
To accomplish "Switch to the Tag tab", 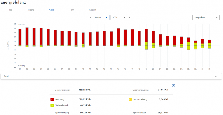I will tap(11, 10).
